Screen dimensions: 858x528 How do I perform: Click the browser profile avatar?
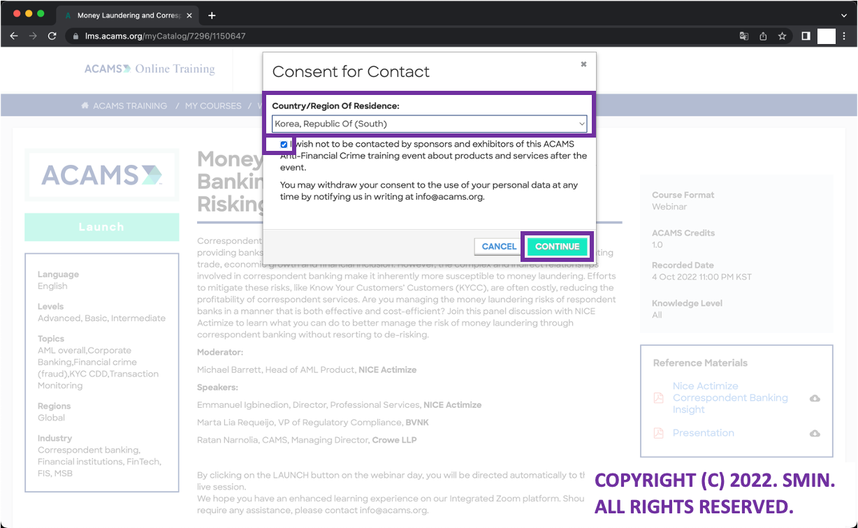(827, 36)
